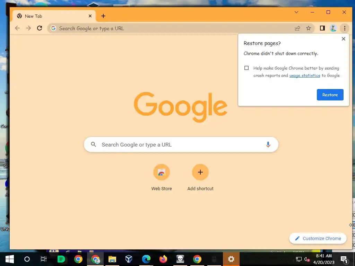This screenshot has width=355, height=266.
Task: Open the Web Store shortcut
Action: click(162, 178)
